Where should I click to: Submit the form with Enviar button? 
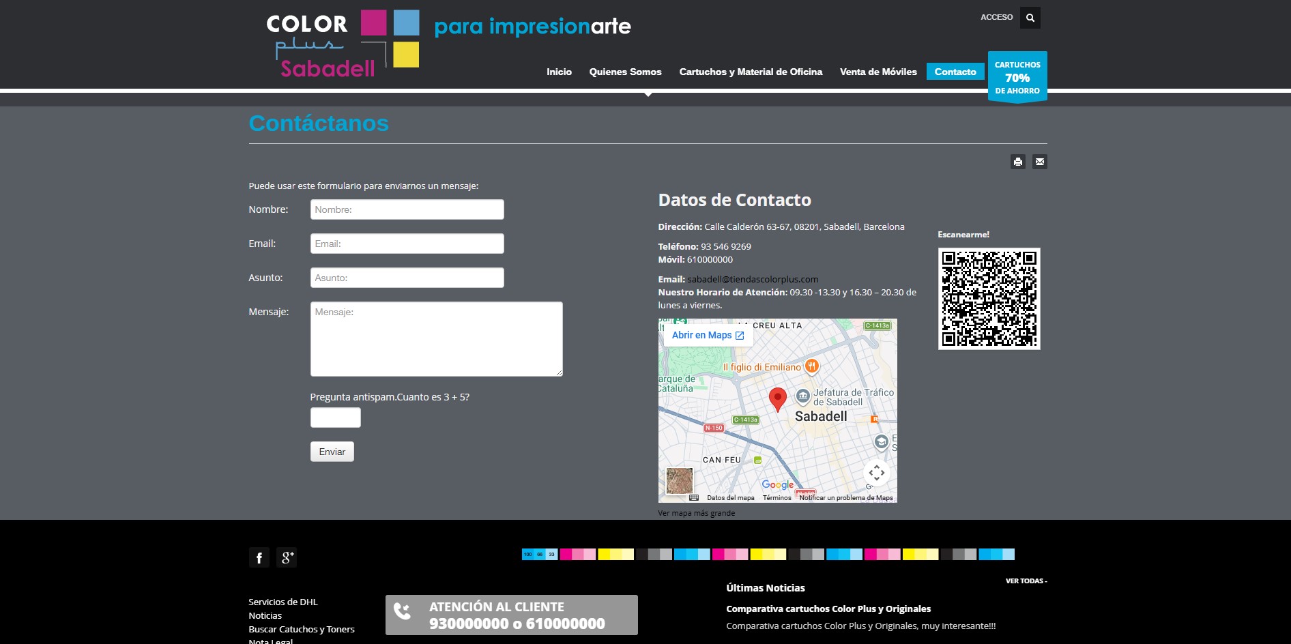(332, 452)
